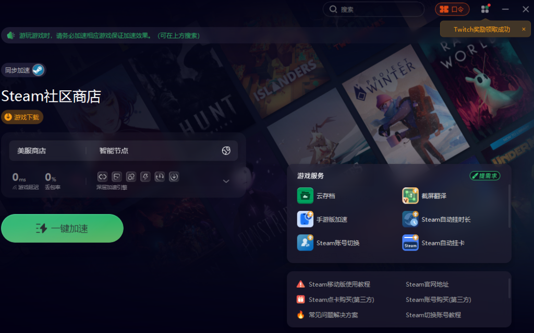This screenshot has height=333, width=534.
Task: Click the Steam社区商店 title
Action: pyautogui.click(x=51, y=97)
